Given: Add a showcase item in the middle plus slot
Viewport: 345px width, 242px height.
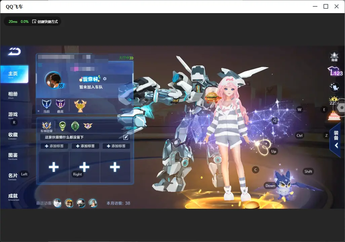Looking at the screenshot, I should 84,167.
